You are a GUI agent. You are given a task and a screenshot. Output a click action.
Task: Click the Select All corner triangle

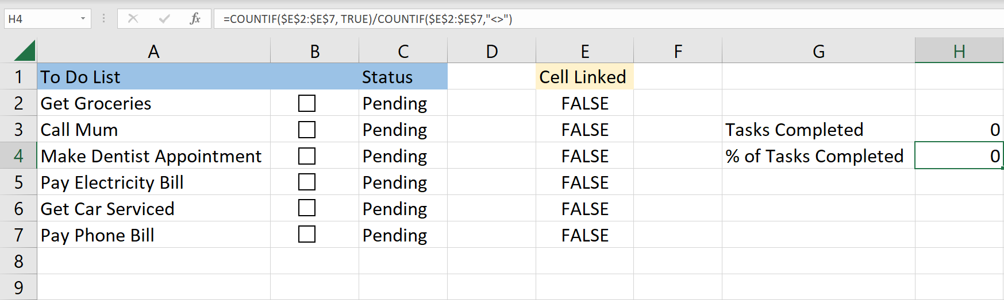point(25,51)
